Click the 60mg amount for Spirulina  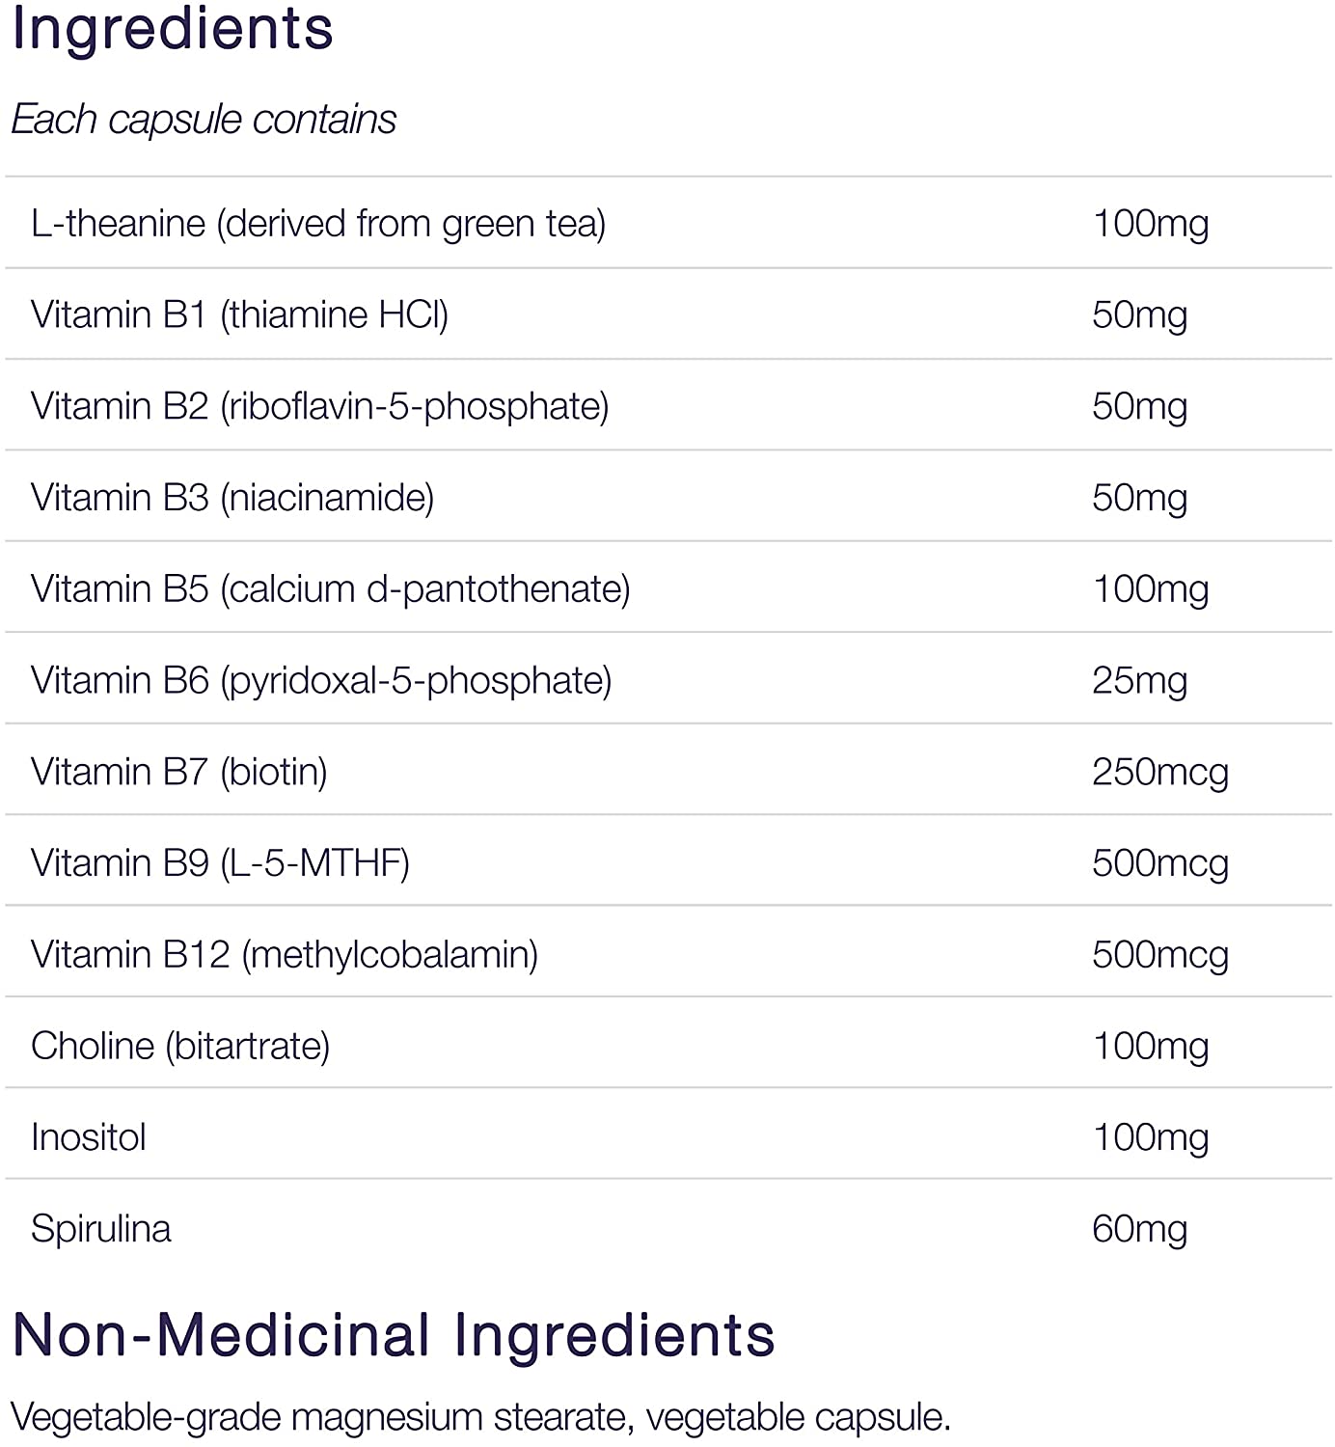point(1139,1229)
